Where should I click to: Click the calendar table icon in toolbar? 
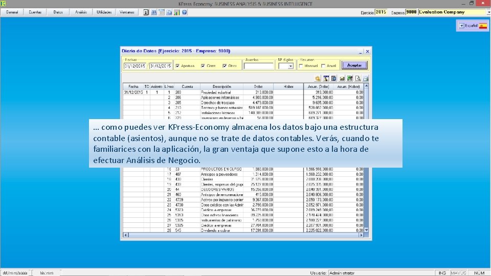[162, 12]
